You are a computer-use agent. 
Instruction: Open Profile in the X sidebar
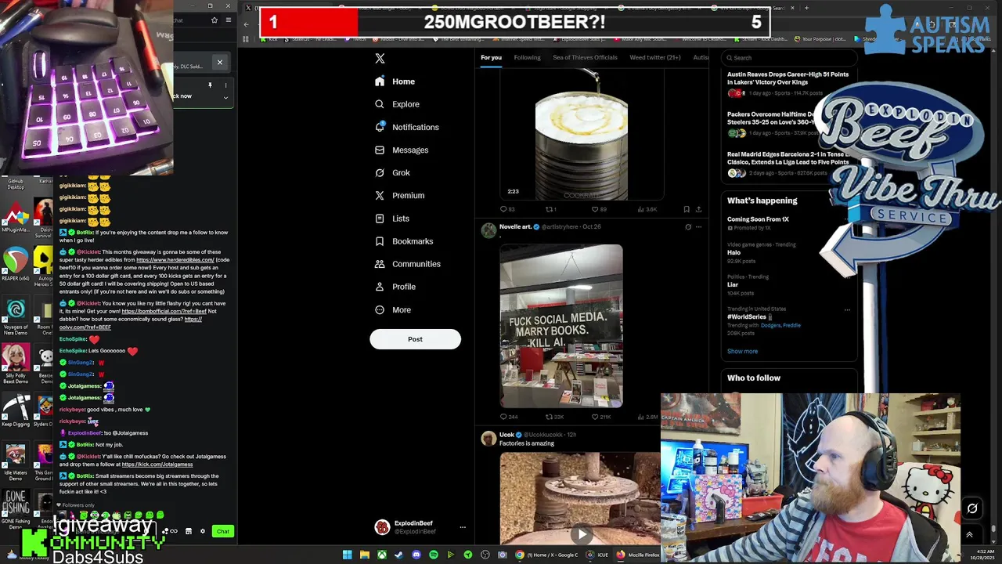395,287
